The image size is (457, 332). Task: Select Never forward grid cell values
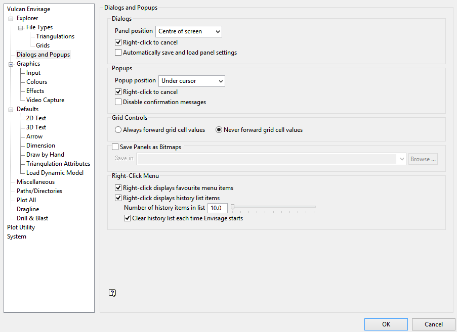click(x=219, y=130)
